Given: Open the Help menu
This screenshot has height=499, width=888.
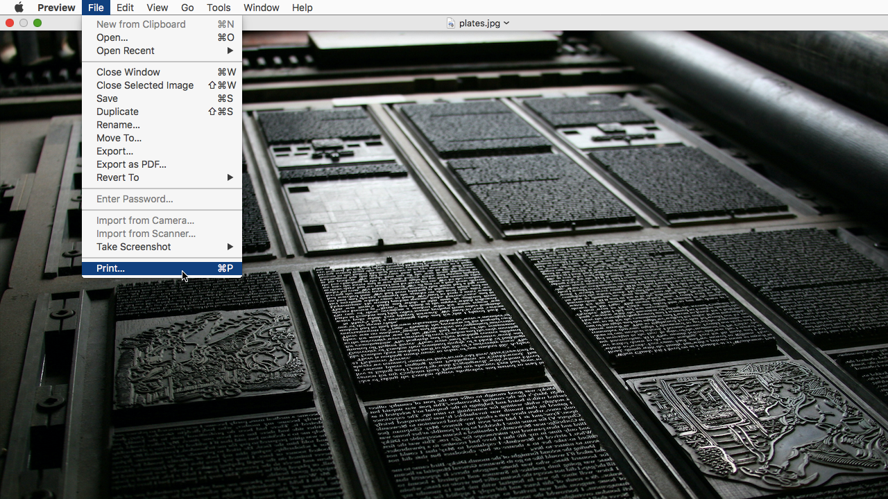Looking at the screenshot, I should [302, 8].
